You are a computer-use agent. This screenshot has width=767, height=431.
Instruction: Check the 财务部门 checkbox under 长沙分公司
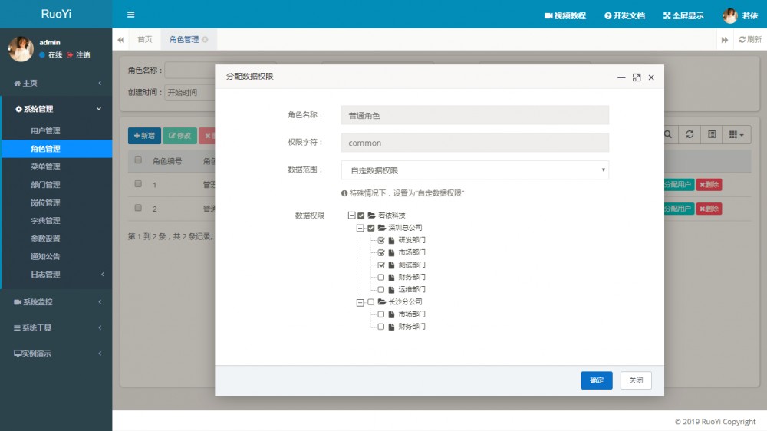381,326
